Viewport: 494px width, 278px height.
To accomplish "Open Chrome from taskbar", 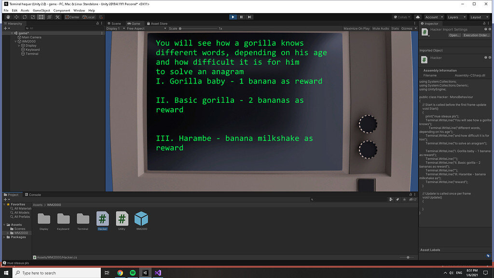I will (x=120, y=273).
